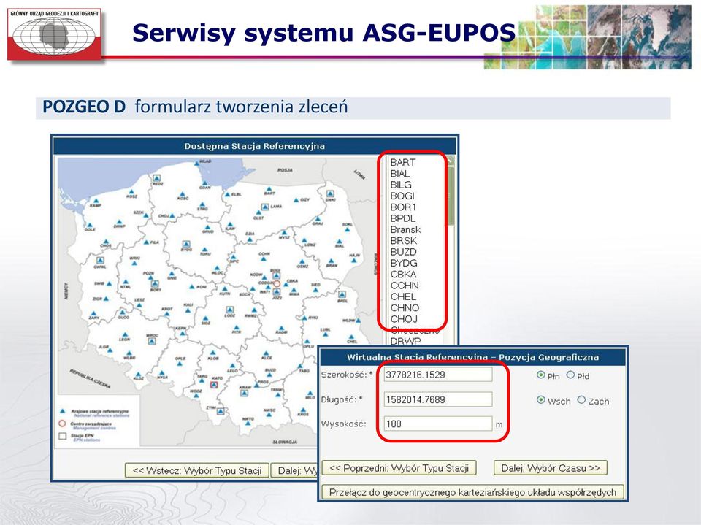Choose the ELBL station marker

point(227,194)
